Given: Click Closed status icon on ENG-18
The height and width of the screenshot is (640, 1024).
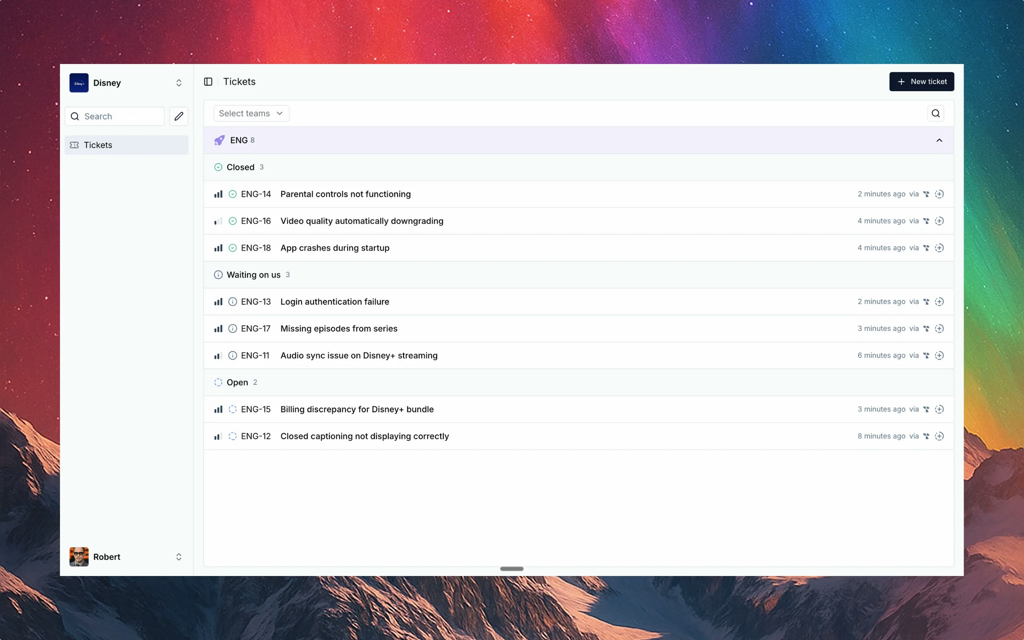Looking at the screenshot, I should click(x=232, y=248).
